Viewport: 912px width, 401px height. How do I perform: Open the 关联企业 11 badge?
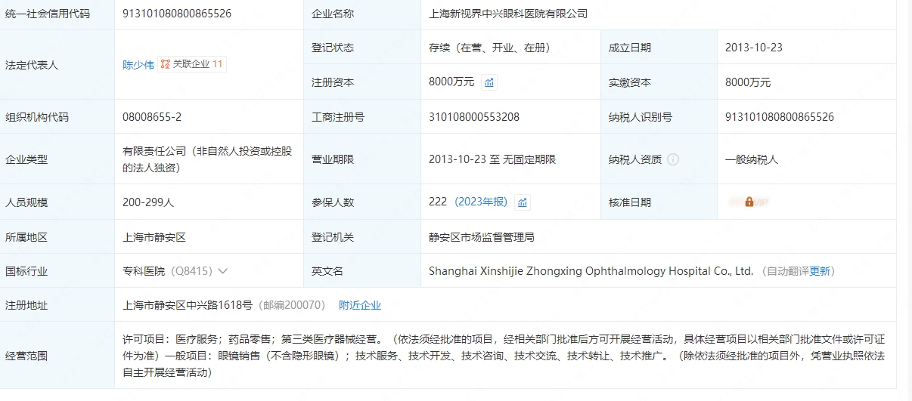(192, 64)
